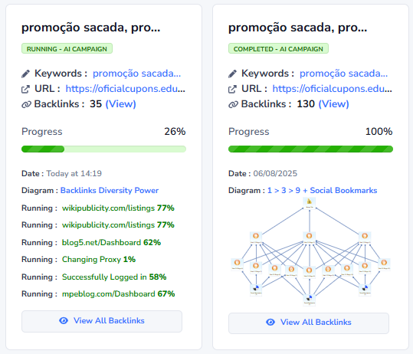
Task: Open View link next to 130 backlinks
Action: tap(334, 104)
